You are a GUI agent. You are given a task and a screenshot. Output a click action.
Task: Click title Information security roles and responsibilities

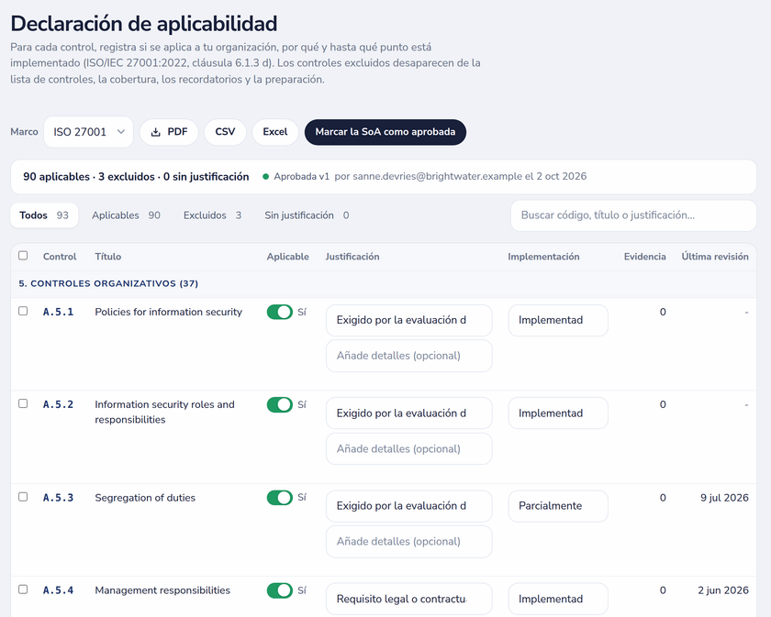tap(164, 413)
